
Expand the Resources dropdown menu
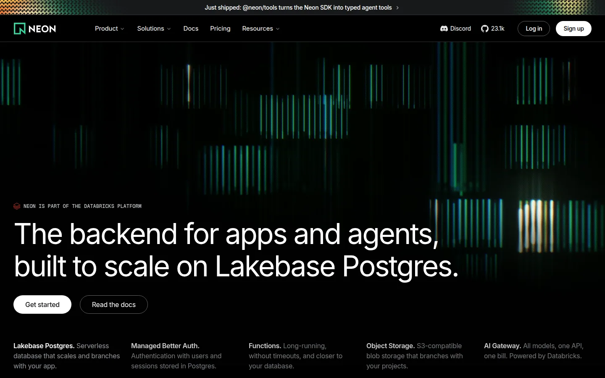tap(261, 29)
